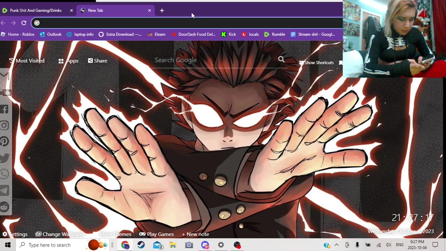Open the YouTube sidebar shortcut
Image resolution: width=446 pixels, height=251 pixels.
[5, 92]
